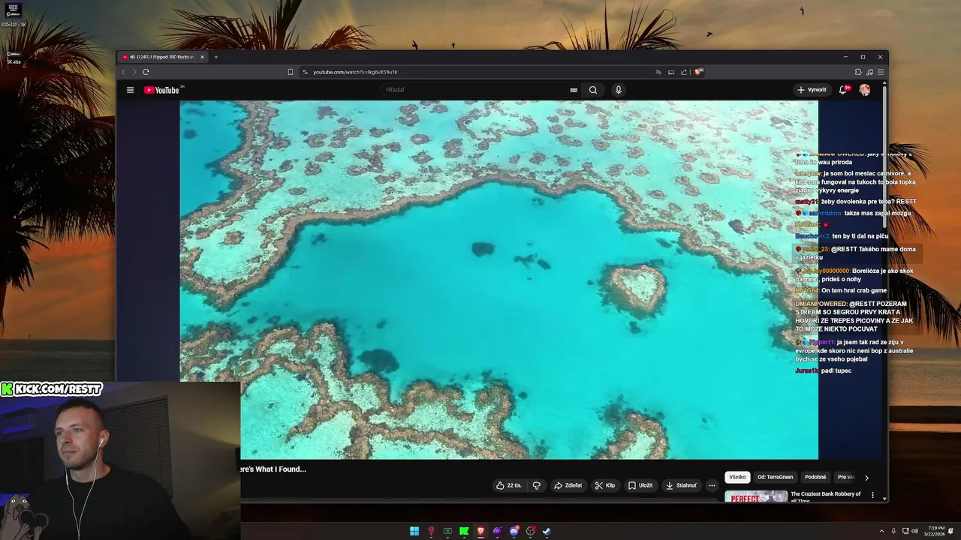Click the YouTube search magnifier button
The height and width of the screenshot is (540, 961).
[593, 90]
